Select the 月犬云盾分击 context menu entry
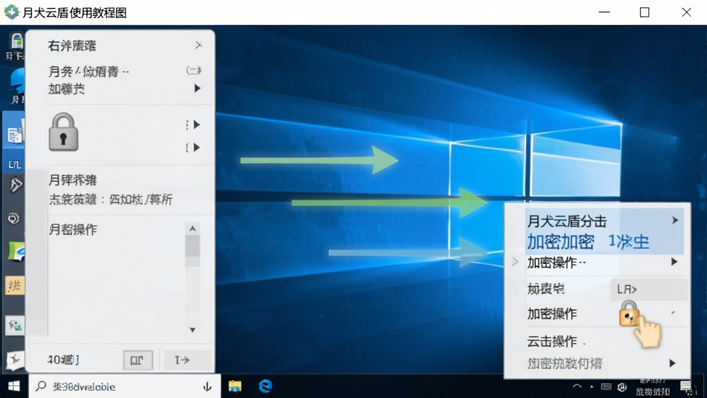The image size is (707, 398). click(x=568, y=222)
